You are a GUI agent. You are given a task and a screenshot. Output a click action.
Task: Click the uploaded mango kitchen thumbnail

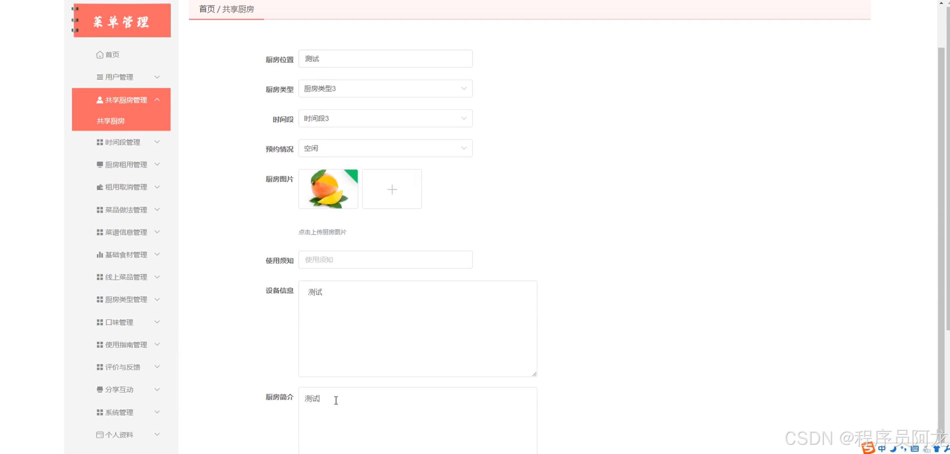[x=328, y=189]
